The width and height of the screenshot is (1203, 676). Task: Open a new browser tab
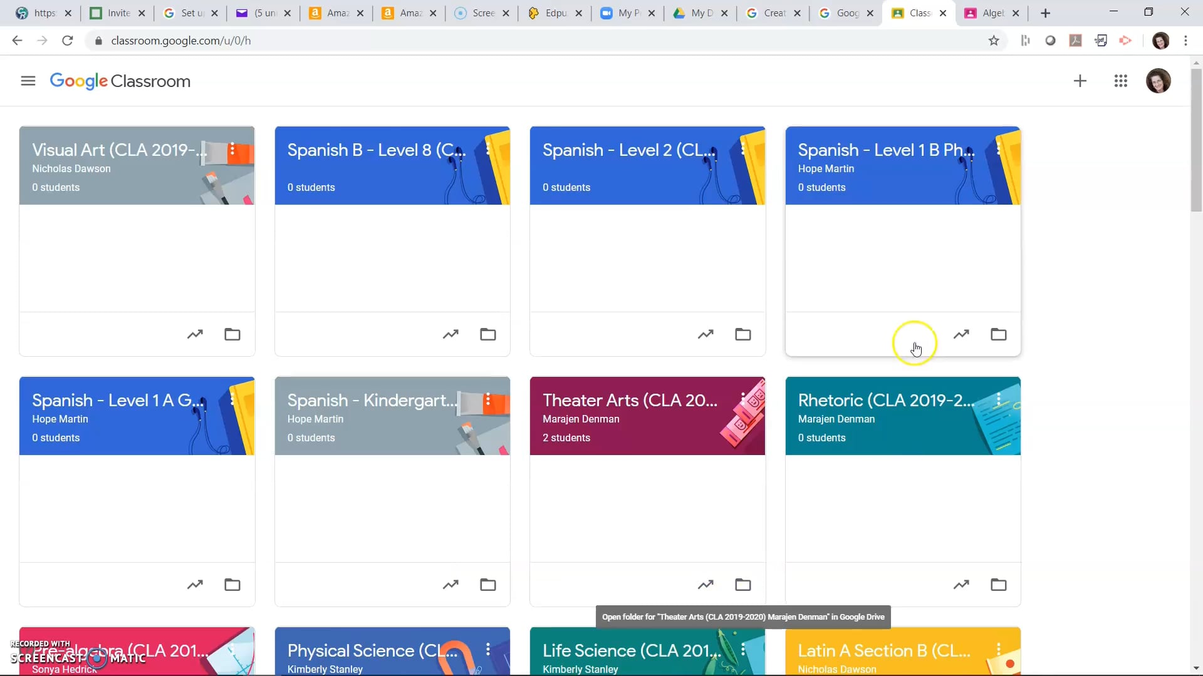tap(1045, 13)
